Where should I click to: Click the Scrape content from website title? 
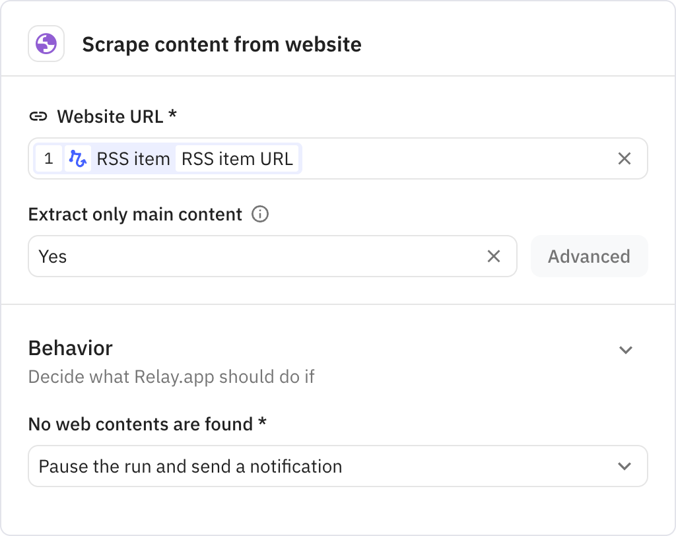pos(222,44)
